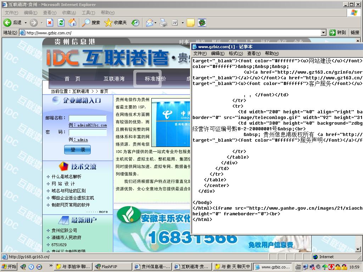
Task: Open 首页 navigation link on webpage
Action: [x=72, y=79]
